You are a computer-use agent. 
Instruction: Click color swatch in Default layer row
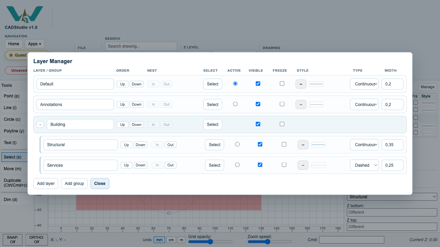(301, 84)
